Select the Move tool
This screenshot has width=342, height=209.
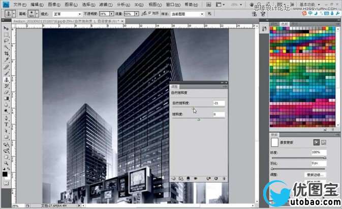coord(6,28)
